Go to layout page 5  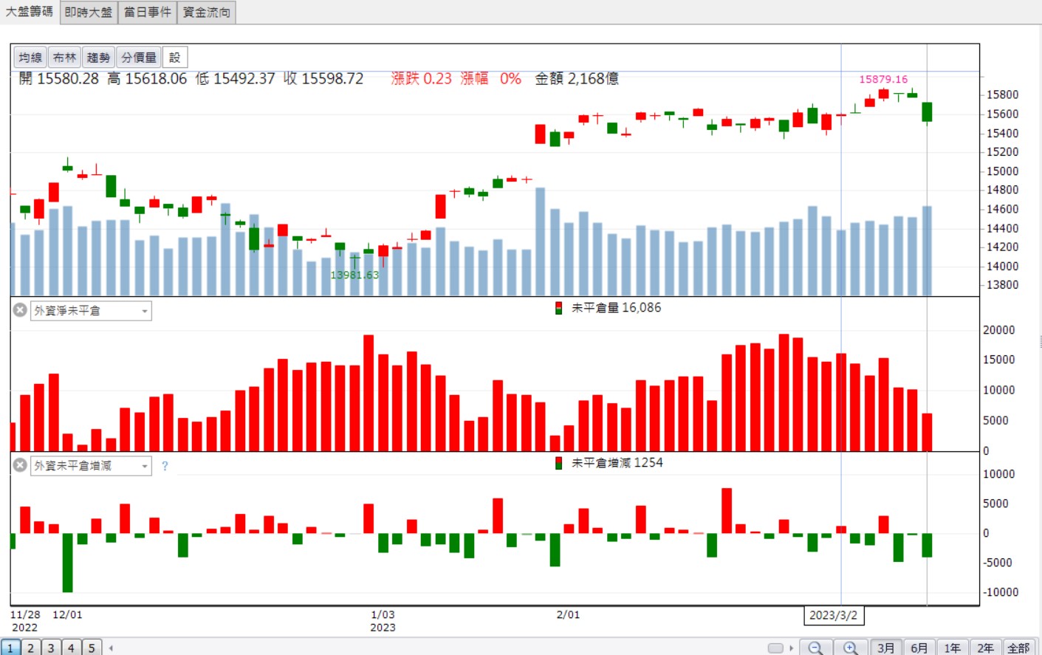pyautogui.click(x=92, y=648)
